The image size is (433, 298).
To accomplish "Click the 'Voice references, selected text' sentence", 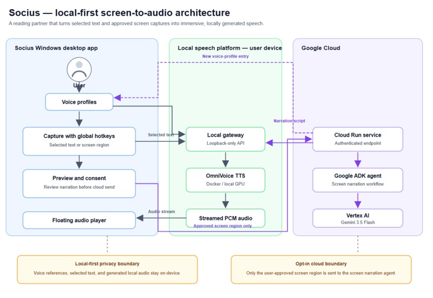I will click(107, 273).
